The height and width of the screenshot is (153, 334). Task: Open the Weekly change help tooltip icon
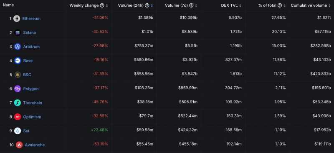(x=102, y=5)
